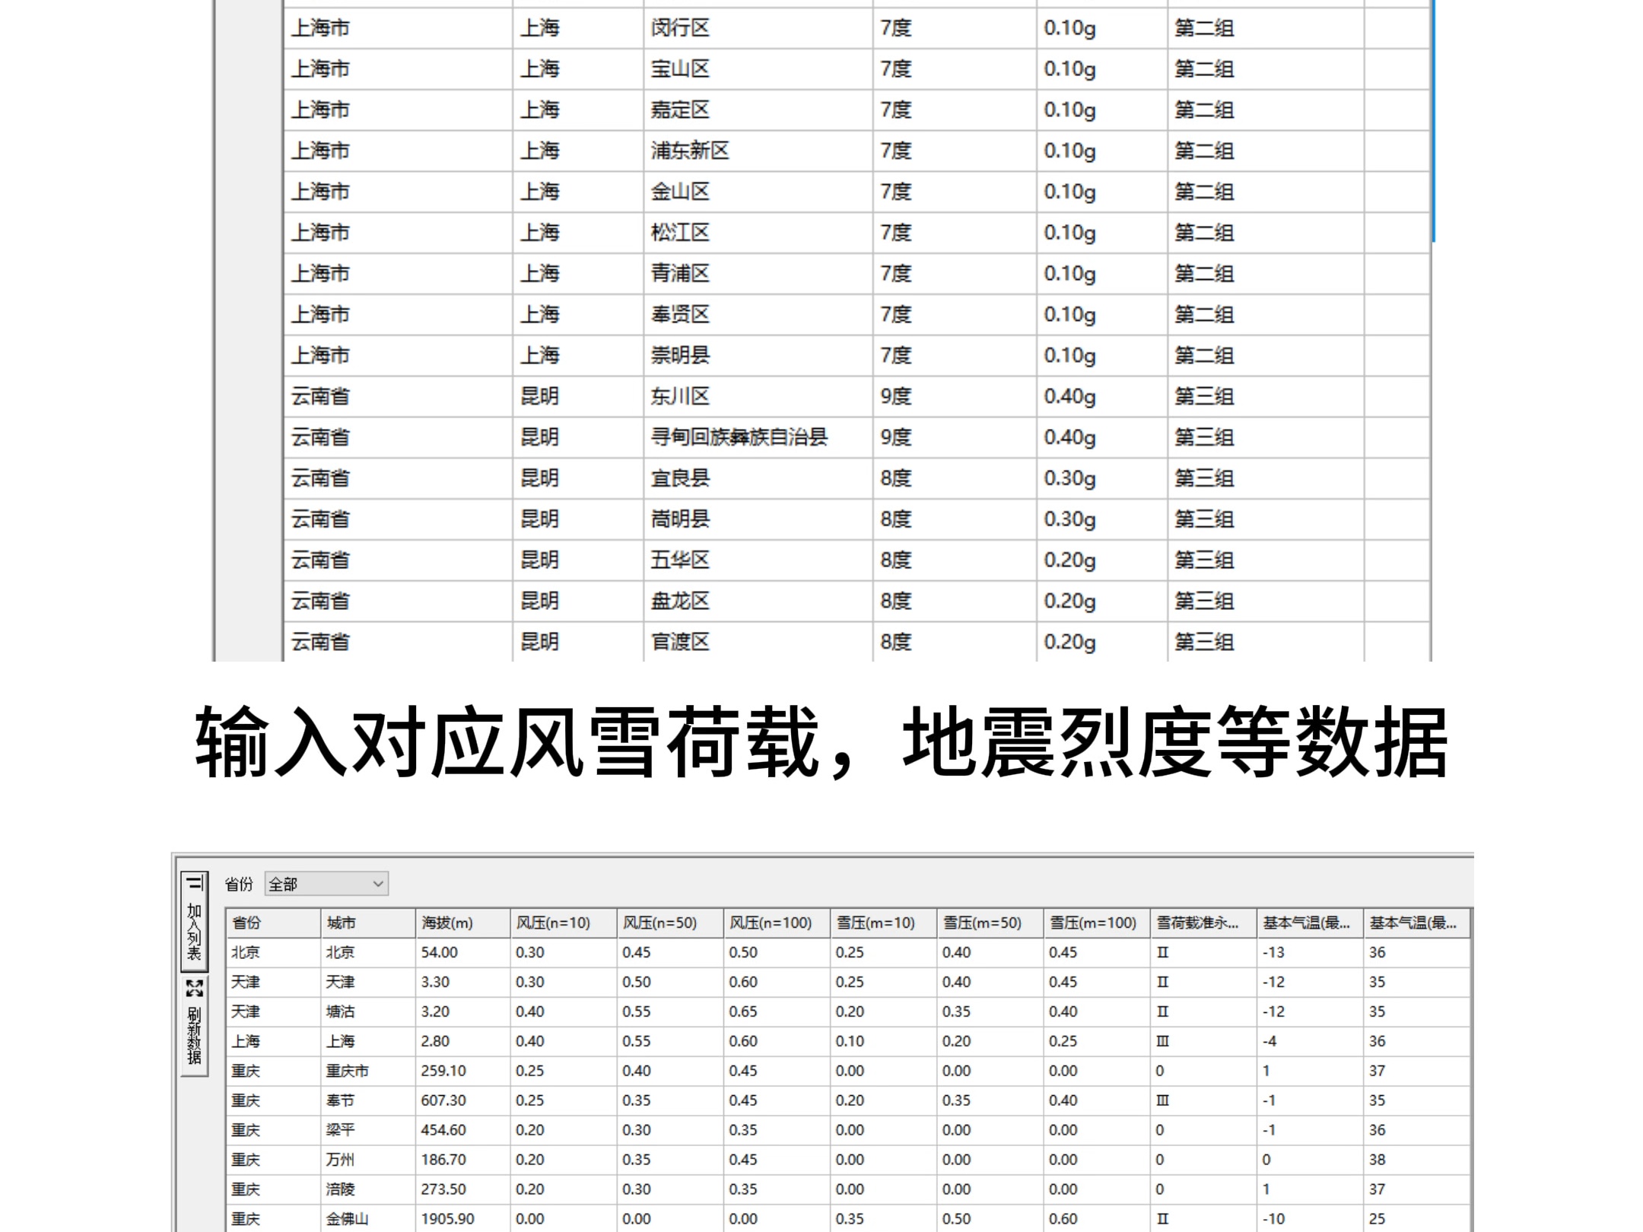
Task: Click 第三组 in the 官渡区 row
Action: [1204, 642]
